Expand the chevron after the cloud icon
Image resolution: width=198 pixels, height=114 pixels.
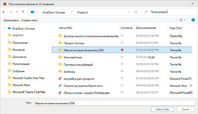point(37,12)
